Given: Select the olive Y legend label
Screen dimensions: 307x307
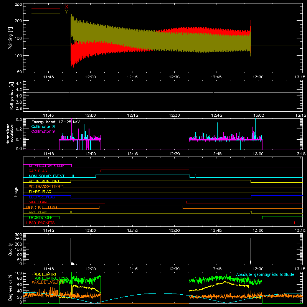Looking at the screenshot, I should [66, 12].
